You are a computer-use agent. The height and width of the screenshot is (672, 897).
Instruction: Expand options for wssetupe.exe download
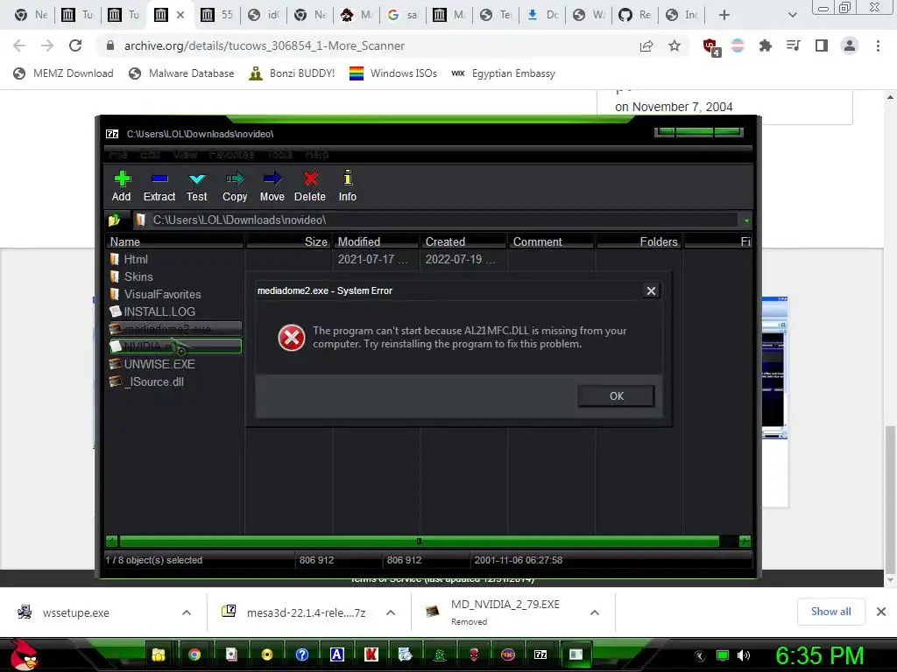pos(187,612)
